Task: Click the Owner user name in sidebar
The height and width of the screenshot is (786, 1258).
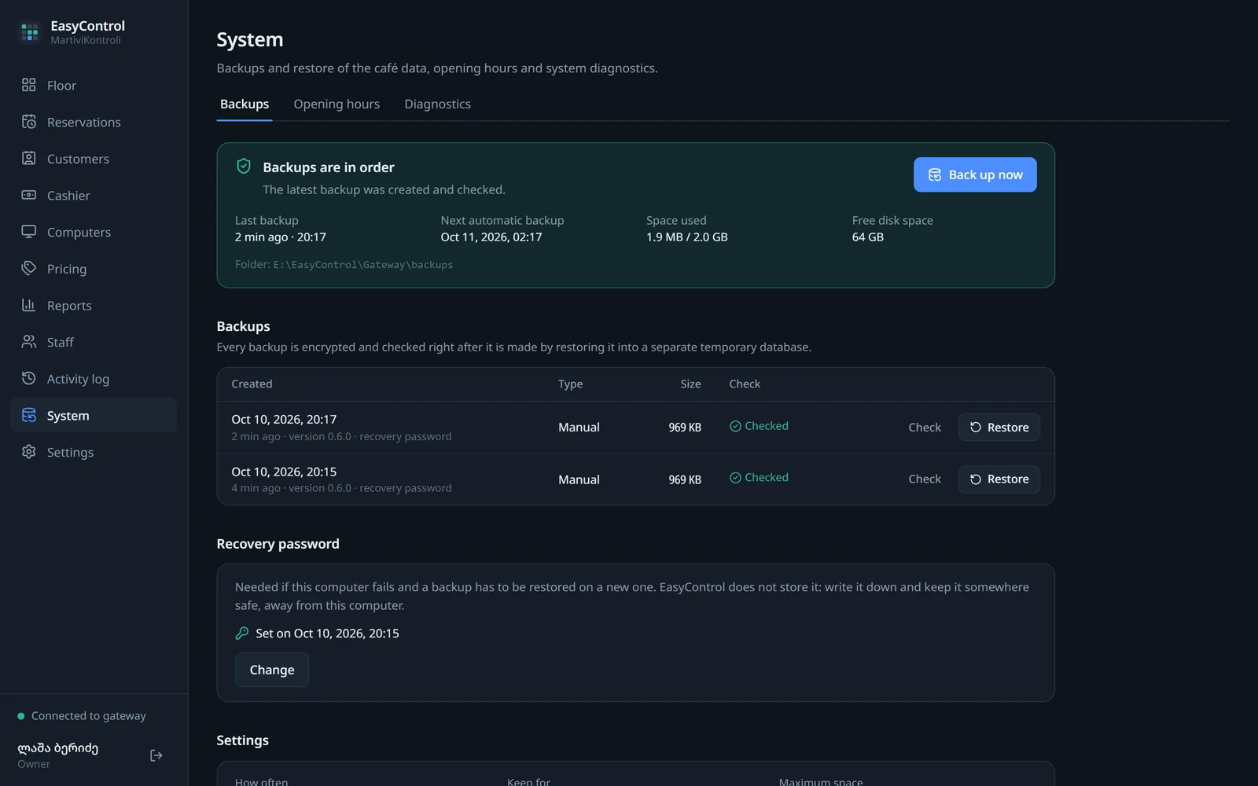Action: pyautogui.click(x=58, y=748)
